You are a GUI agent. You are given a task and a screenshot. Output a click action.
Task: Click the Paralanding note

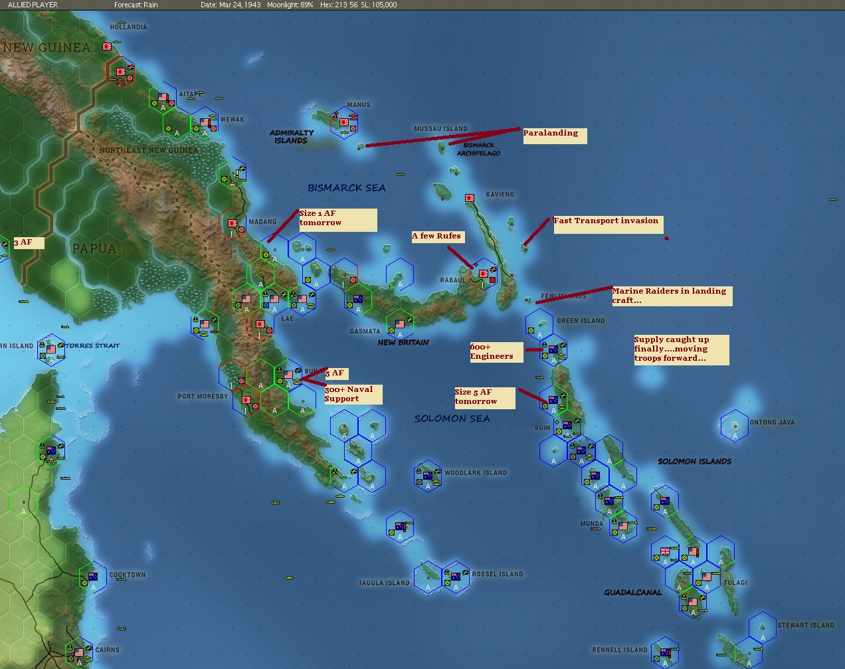pyautogui.click(x=555, y=135)
